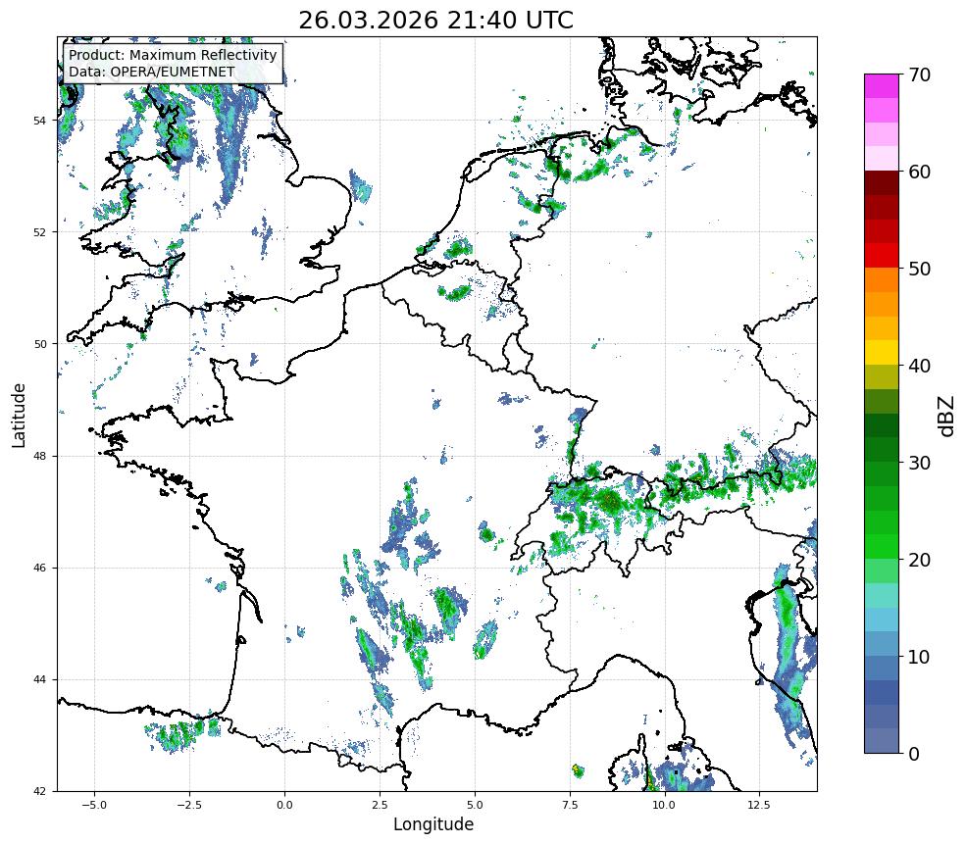Click the magenta top colorbar segment
This screenshot has width=966, height=843.
click(x=882, y=86)
